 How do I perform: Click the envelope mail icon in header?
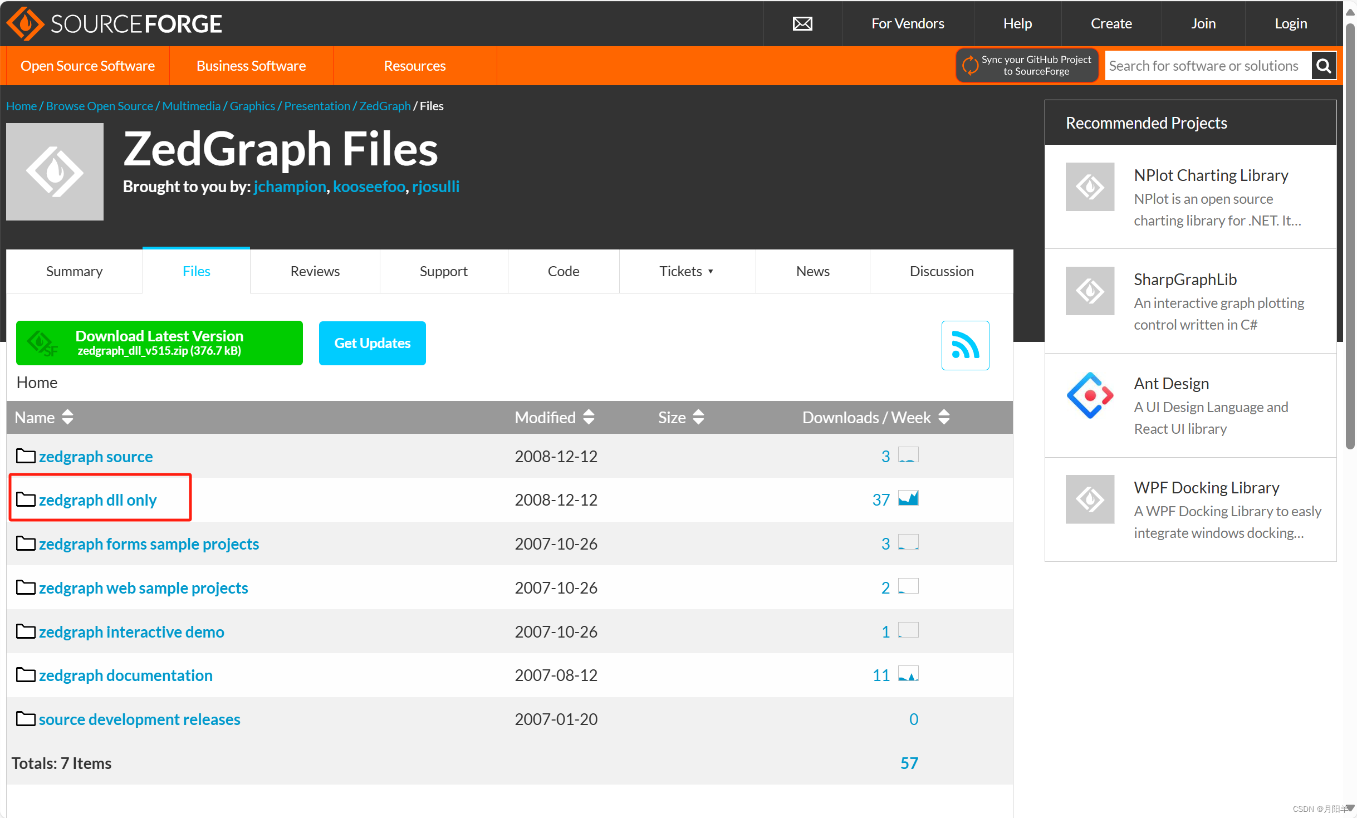click(x=802, y=23)
